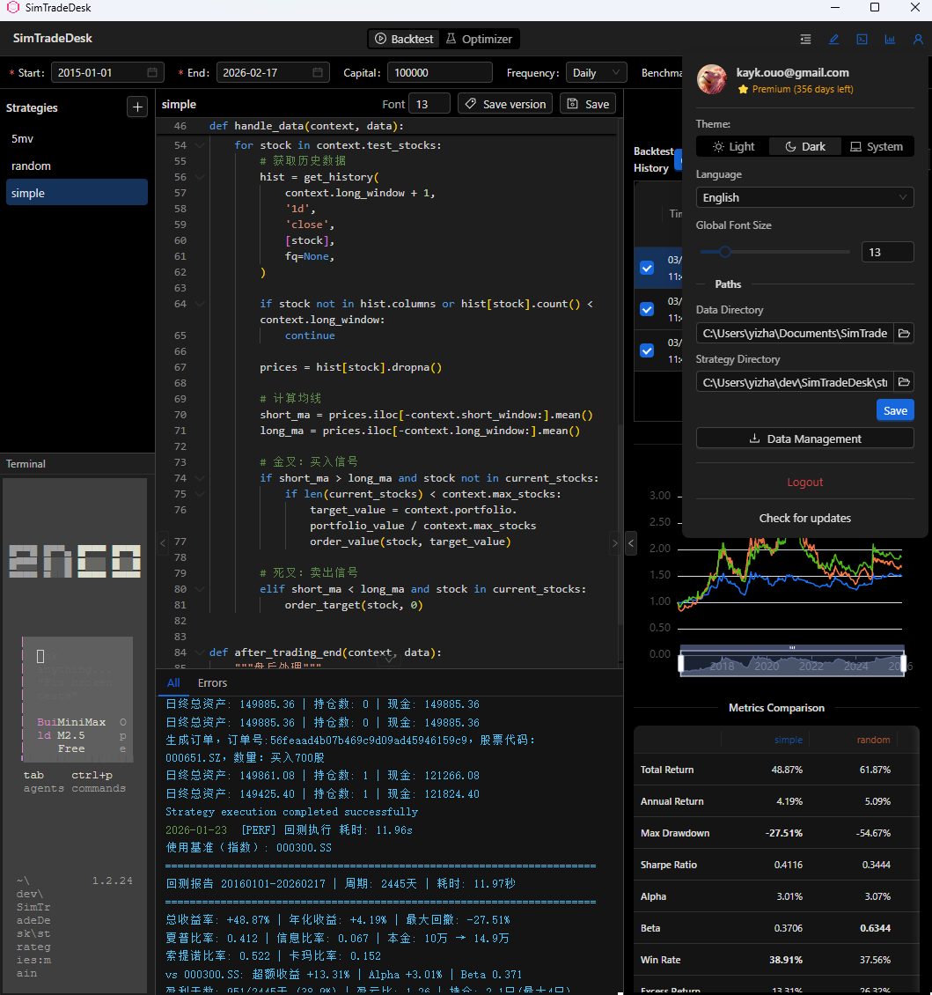932x995 pixels.
Task: Select the Dark theme option
Action: (x=805, y=146)
